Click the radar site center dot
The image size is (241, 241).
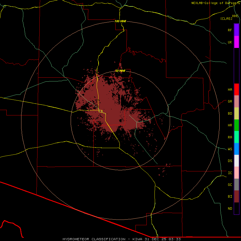tap(120, 120)
